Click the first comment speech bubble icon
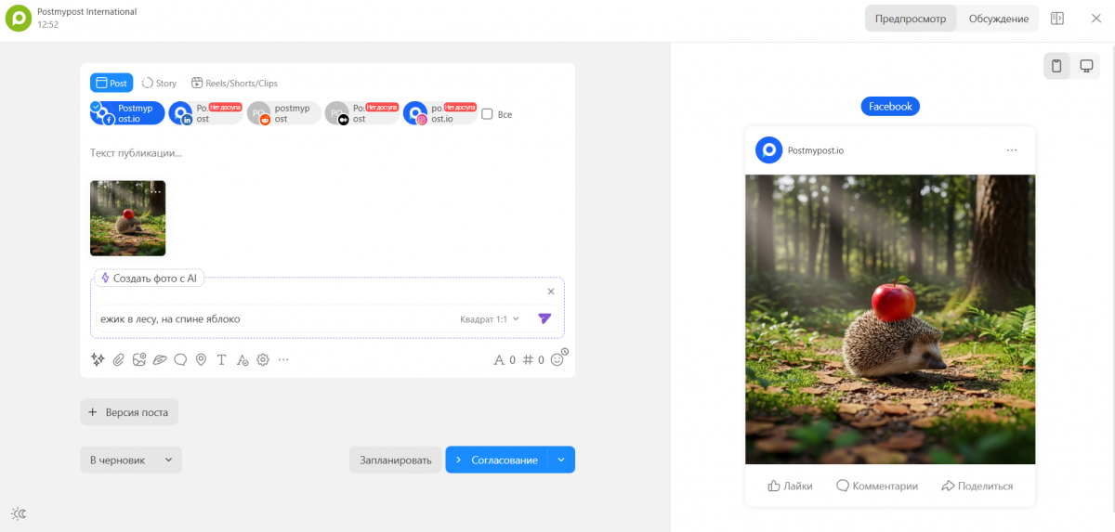 180,359
